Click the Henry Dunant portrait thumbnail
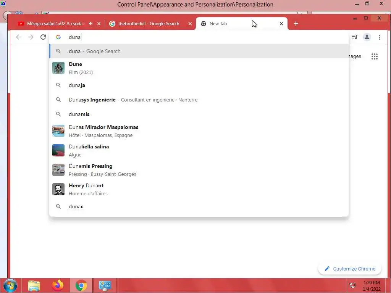Screen dimensions: 391x293 coord(58,189)
